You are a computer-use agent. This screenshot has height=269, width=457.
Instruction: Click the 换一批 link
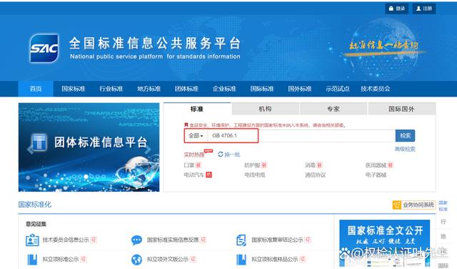click(x=232, y=155)
